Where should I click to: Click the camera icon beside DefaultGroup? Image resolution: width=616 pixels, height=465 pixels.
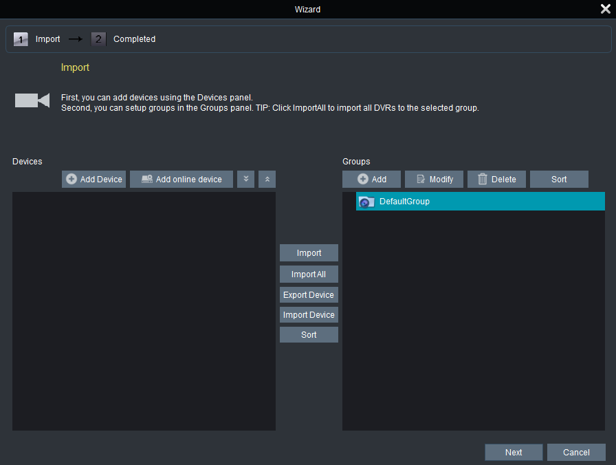(366, 201)
